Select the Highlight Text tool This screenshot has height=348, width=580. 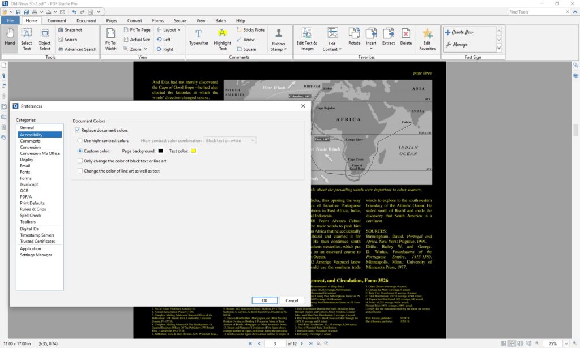[x=222, y=36]
